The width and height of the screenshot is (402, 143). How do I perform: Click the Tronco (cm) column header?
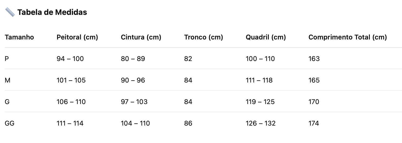(204, 37)
